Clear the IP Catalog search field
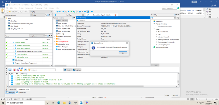Image resolution: width=219 pixels, height=105 pixels. pyautogui.click(x=175, y=18)
